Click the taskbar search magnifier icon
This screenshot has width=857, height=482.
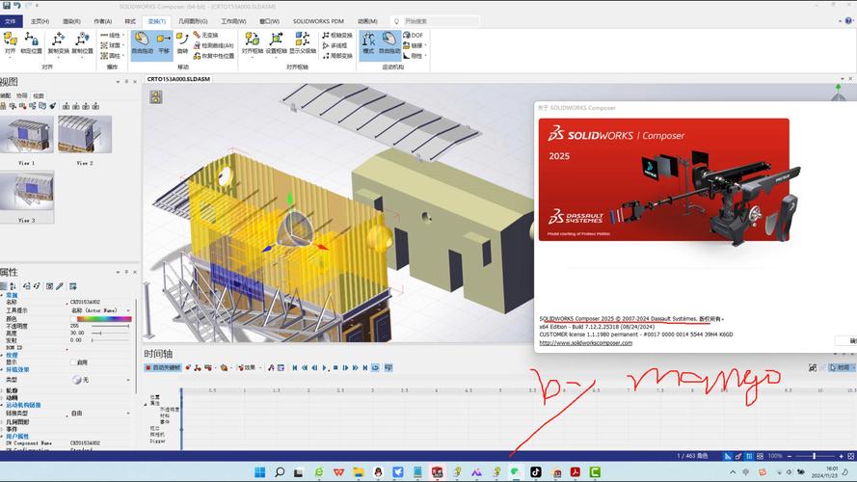pos(280,471)
